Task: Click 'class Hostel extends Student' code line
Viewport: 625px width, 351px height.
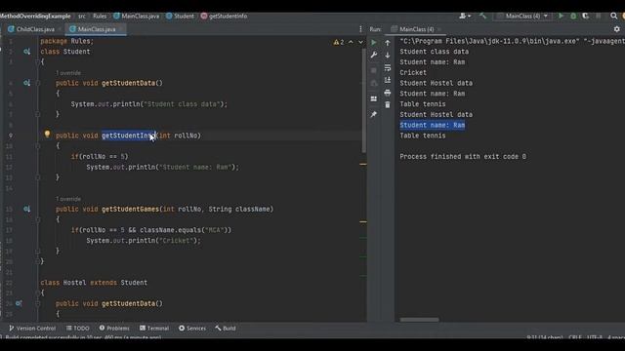Action: click(94, 283)
